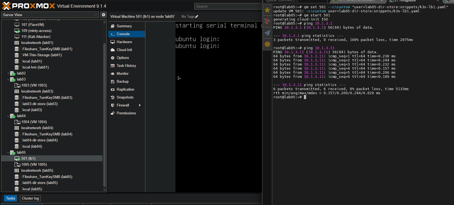The width and height of the screenshot is (454, 205).
Task: Open the Hardware section for VM 501
Action: pos(124,42)
